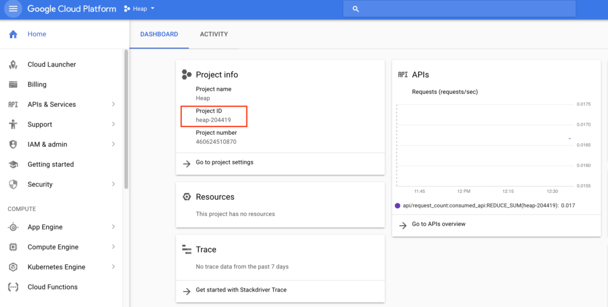
Task: Switch to the Activity tab
Action: (x=214, y=34)
